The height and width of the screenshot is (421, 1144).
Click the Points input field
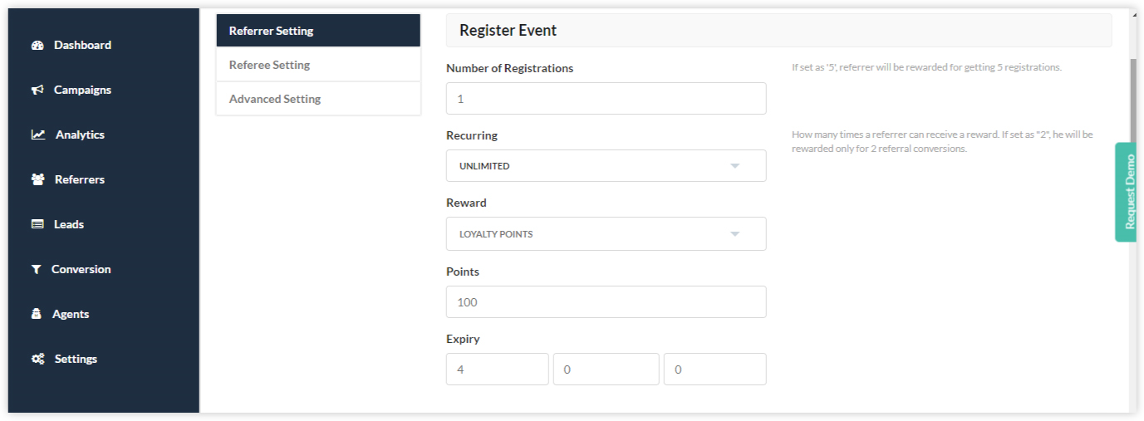[x=606, y=302]
